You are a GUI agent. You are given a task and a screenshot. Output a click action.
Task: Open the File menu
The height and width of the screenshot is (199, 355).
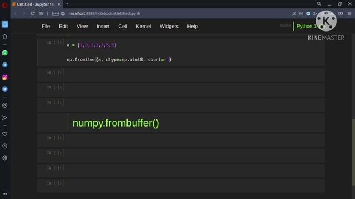(45, 27)
